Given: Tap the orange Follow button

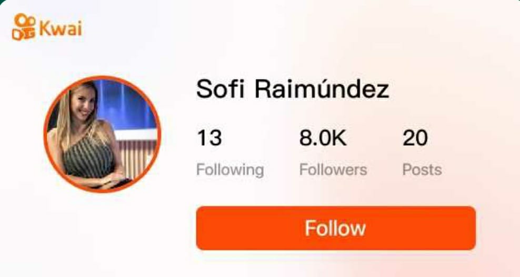Looking at the screenshot, I should pyautogui.click(x=336, y=228).
